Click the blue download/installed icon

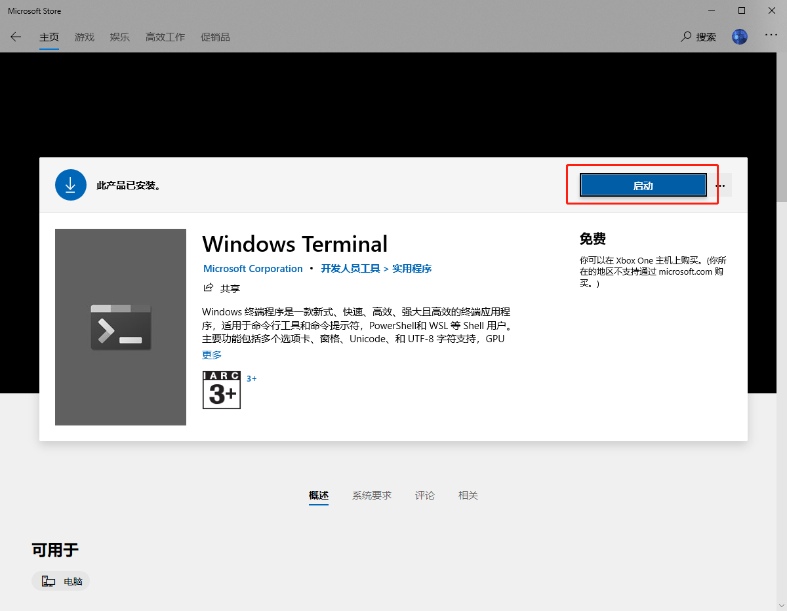[x=70, y=184]
